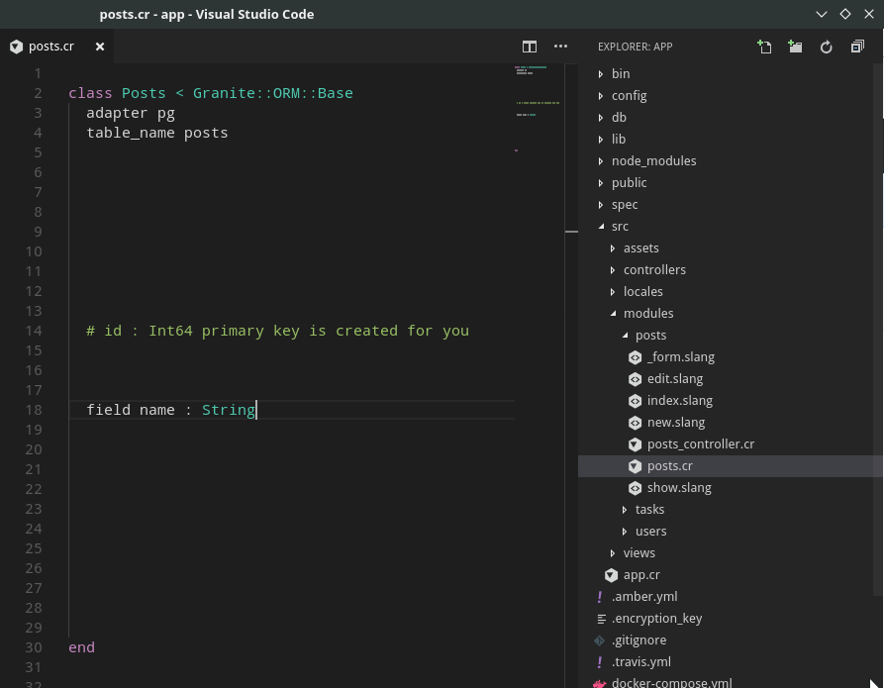The image size is (884, 688).
Task: Collapse the posts folder arrow
Action: pyautogui.click(x=625, y=335)
